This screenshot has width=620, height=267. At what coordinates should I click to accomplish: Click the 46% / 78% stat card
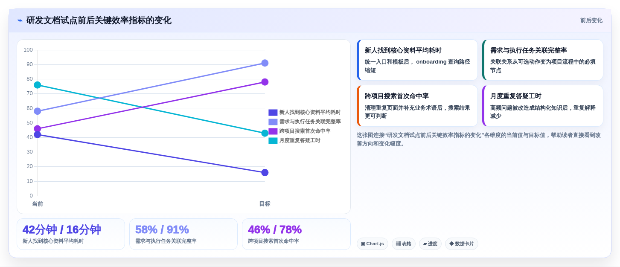pos(296,234)
